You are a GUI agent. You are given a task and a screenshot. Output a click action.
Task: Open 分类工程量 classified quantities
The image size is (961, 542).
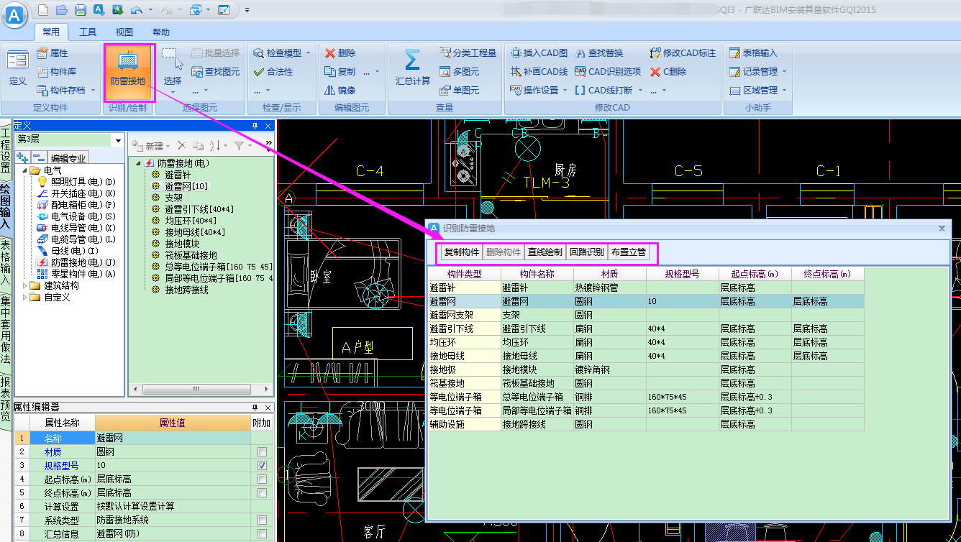point(468,53)
